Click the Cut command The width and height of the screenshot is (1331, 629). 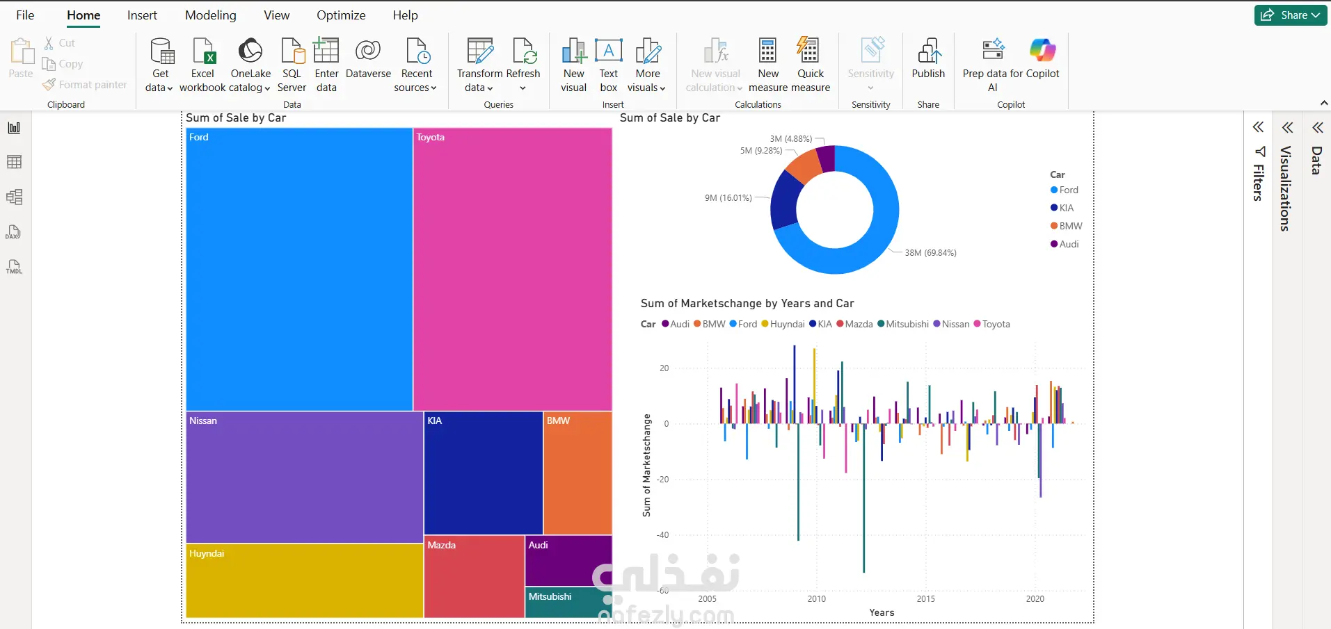[x=60, y=43]
